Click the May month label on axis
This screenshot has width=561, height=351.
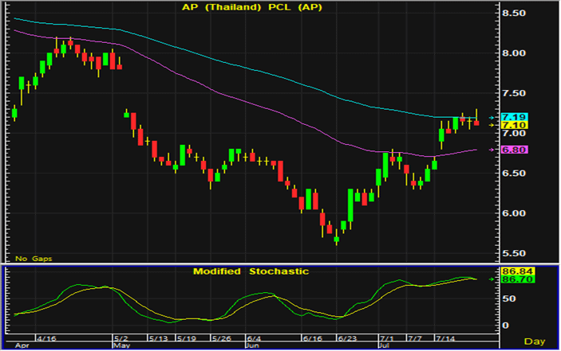pos(121,347)
